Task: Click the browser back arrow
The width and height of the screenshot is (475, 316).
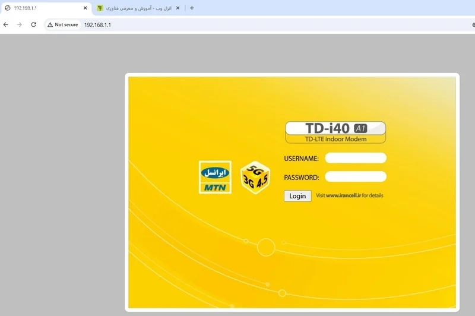Action: [x=6, y=24]
